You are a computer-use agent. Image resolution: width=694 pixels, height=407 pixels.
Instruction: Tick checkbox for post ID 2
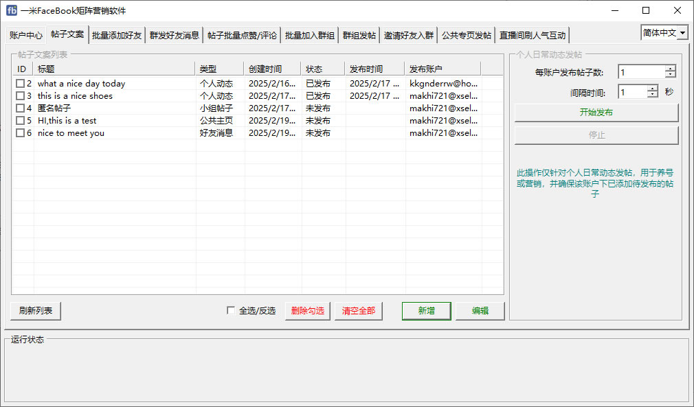20,84
